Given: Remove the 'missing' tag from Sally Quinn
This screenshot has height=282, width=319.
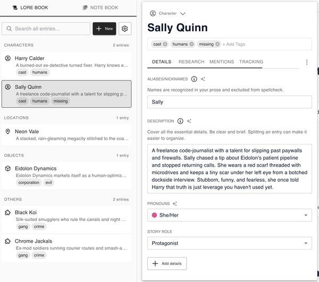Looking at the screenshot, I should (217, 44).
